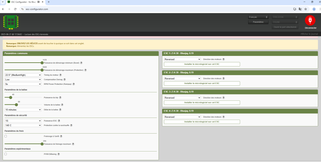
Task: Expand ESC 3 motor direction dropdown
Action: coord(182,98)
